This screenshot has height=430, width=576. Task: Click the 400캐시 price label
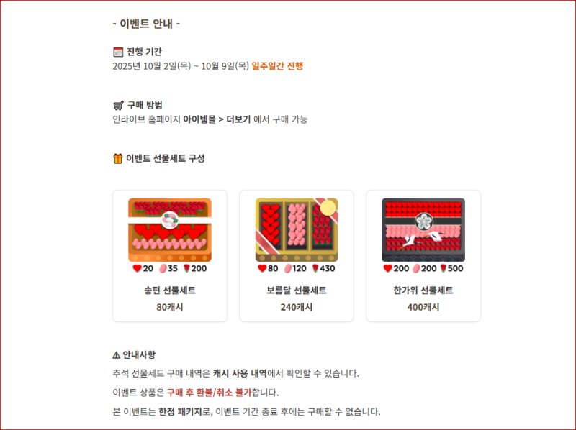pos(423,307)
